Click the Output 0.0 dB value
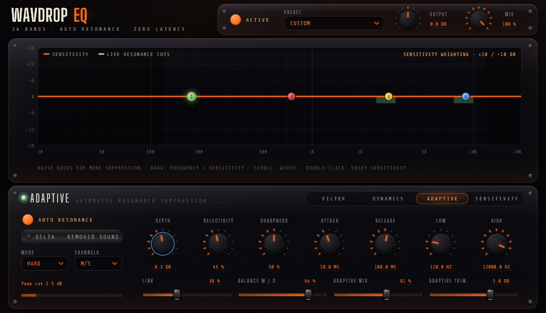 [x=438, y=24]
